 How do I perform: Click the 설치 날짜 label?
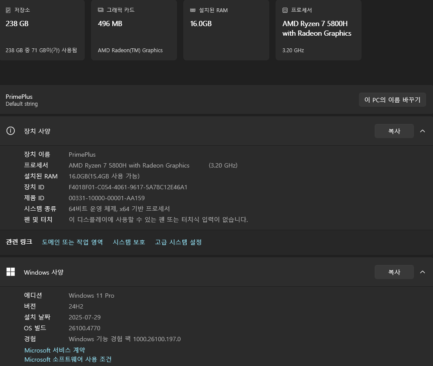[37, 317]
